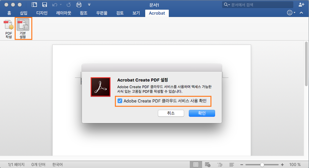Switch to the 홈 tab
Viewport: 309px width, 168px height.
point(9,13)
